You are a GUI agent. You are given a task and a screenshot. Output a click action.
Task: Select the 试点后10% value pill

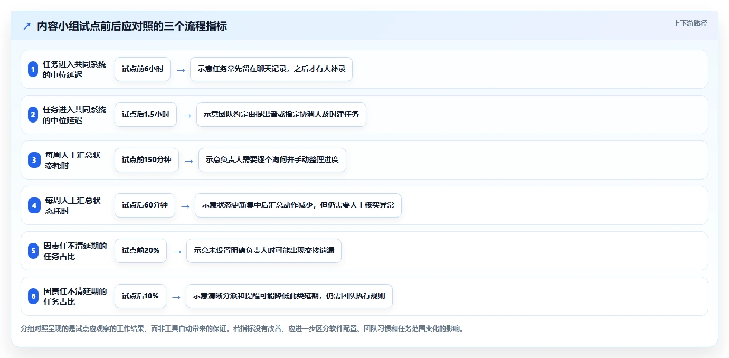pos(140,296)
